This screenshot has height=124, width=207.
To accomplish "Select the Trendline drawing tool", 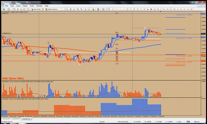I will [124, 9].
